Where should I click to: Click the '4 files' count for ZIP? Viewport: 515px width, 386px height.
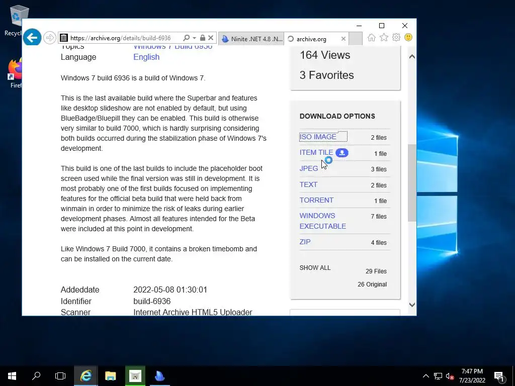click(x=379, y=243)
